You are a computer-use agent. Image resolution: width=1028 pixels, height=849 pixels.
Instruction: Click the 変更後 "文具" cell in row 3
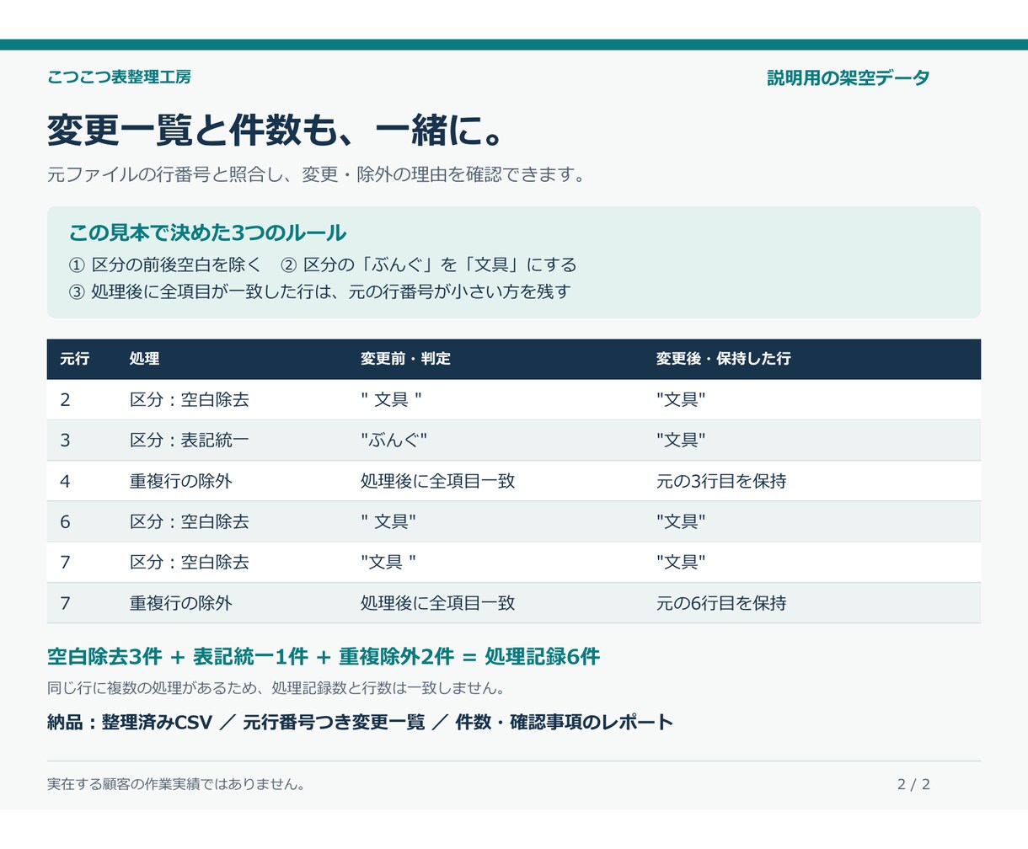pos(681,441)
